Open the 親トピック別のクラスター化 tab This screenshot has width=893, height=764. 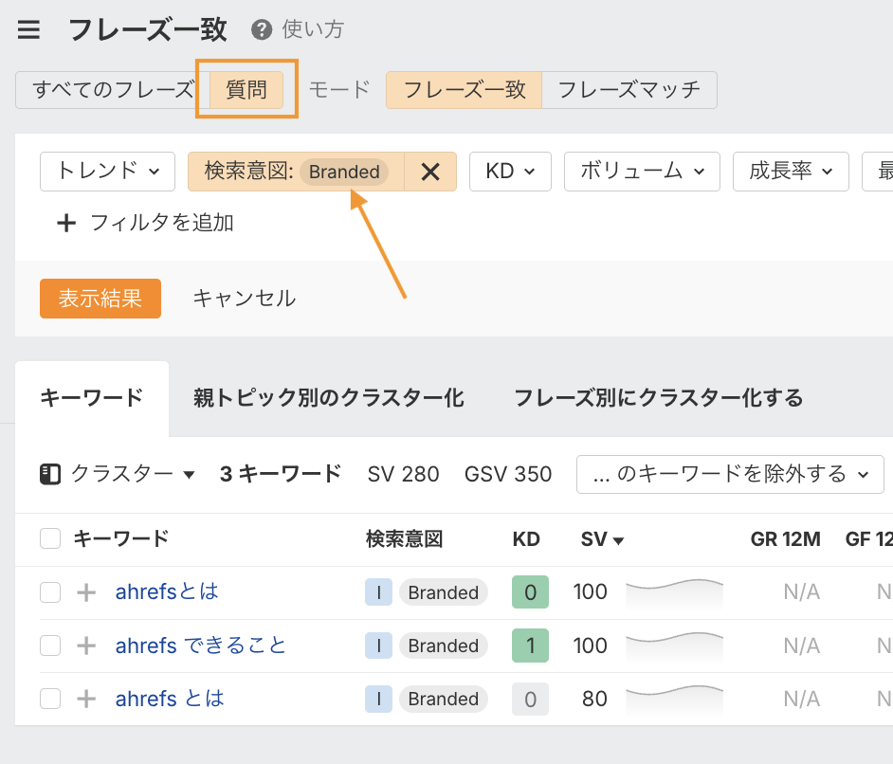(x=329, y=398)
